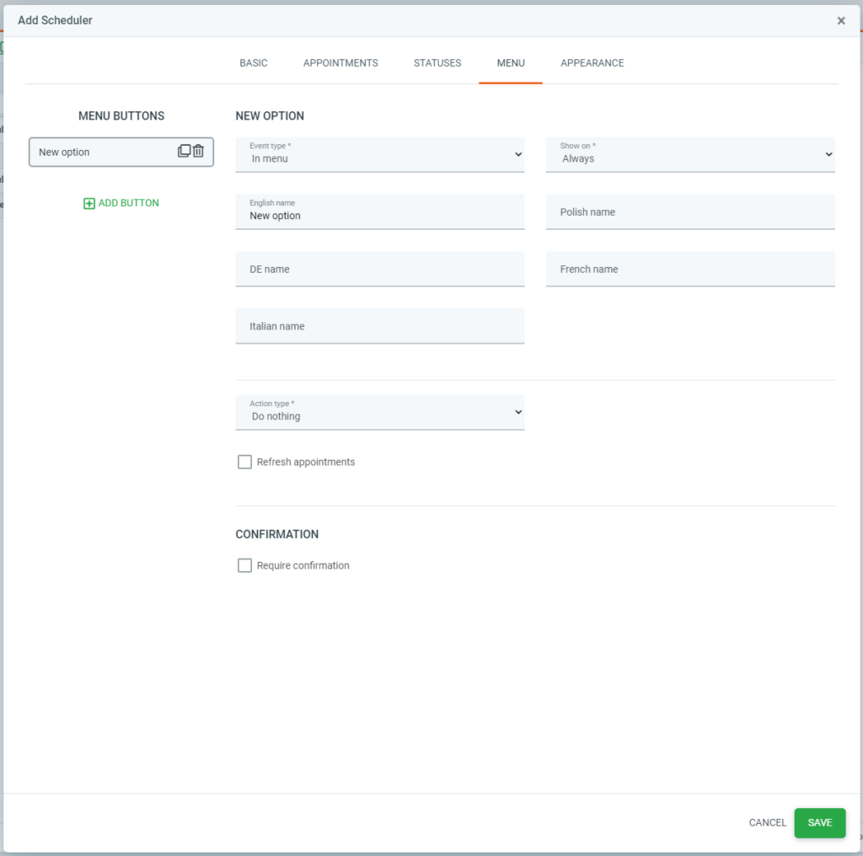Focus the Polish name field
The image size is (863, 856).
pos(689,212)
